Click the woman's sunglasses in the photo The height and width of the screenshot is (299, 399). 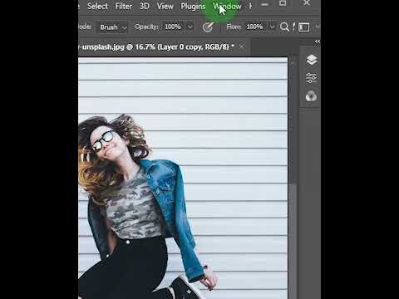pyautogui.click(x=102, y=141)
